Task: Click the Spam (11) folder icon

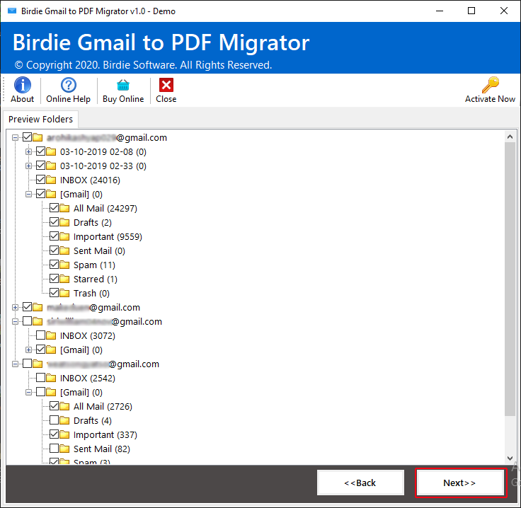Action: pos(64,265)
